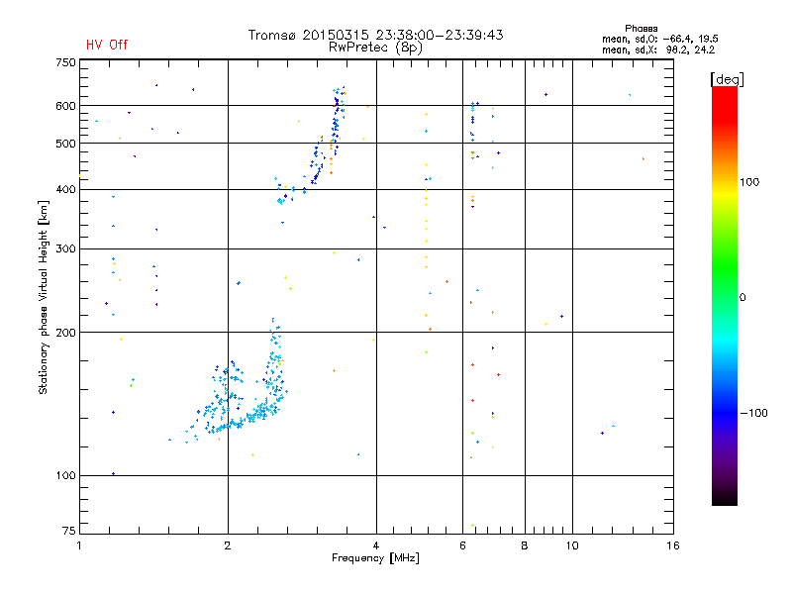Click the x-axis '10' tick label
This screenshot has height=594, width=792.
click(x=572, y=545)
